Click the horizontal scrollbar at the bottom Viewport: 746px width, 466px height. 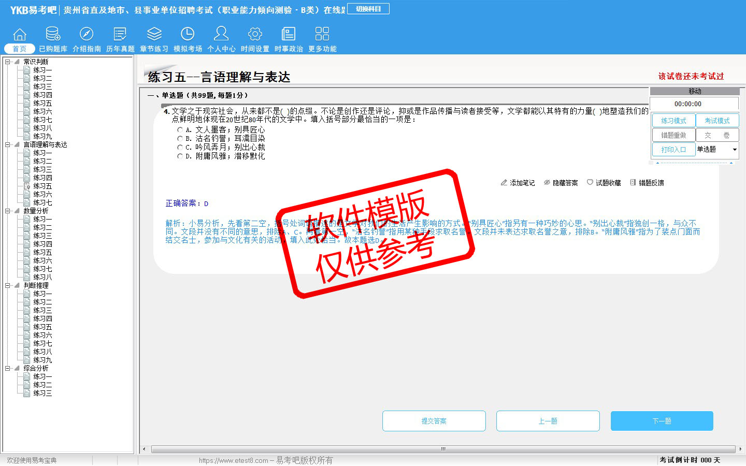[x=443, y=449]
